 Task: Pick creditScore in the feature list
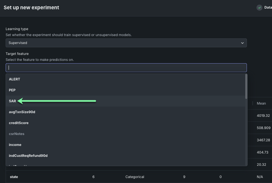coord(19,123)
